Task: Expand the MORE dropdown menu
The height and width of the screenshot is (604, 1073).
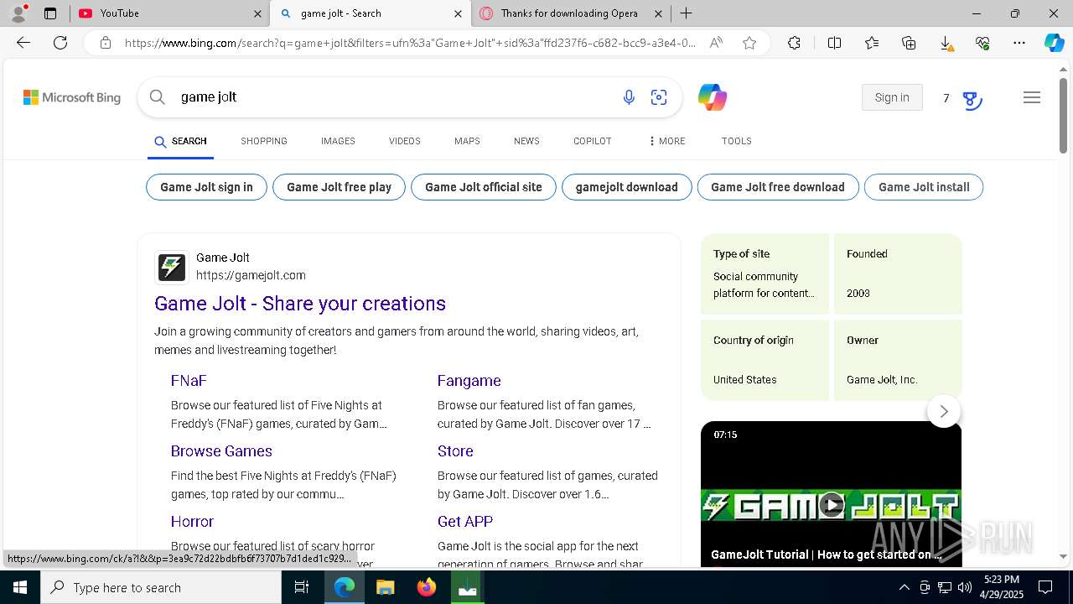Action: click(666, 141)
